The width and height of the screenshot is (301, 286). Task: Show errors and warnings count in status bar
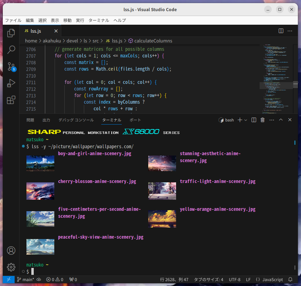[55, 279]
